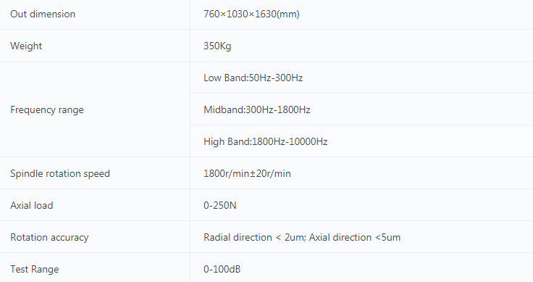Click the word Midband in the frequency row

click(x=224, y=109)
